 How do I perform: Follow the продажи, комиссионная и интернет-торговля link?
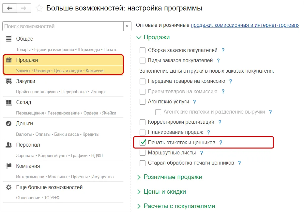(245, 25)
